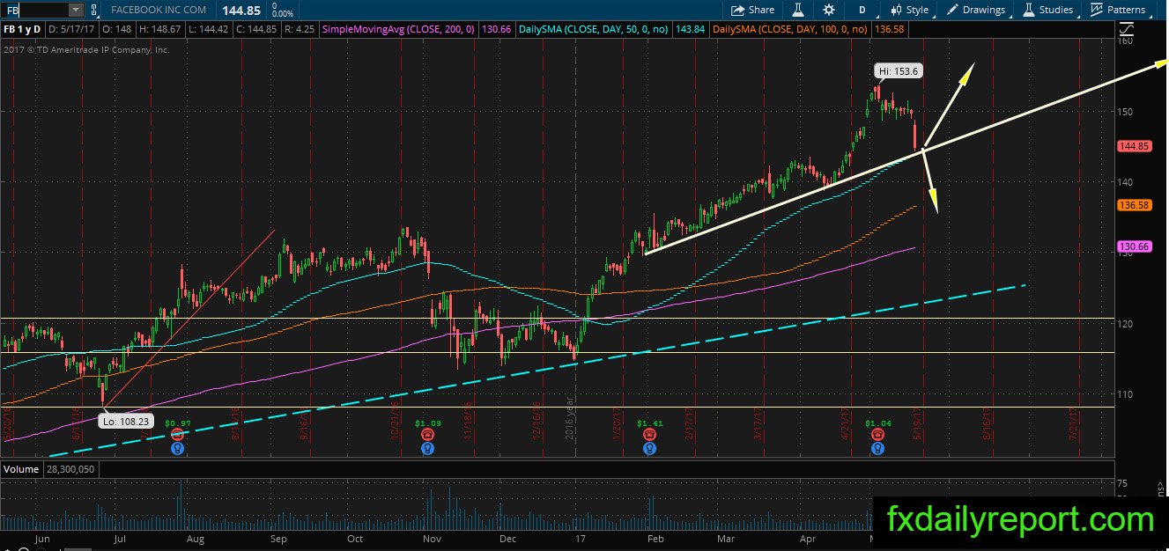The image size is (1169, 551).
Task: Click the clipboard link icon beside symbol field
Action: click(93, 10)
